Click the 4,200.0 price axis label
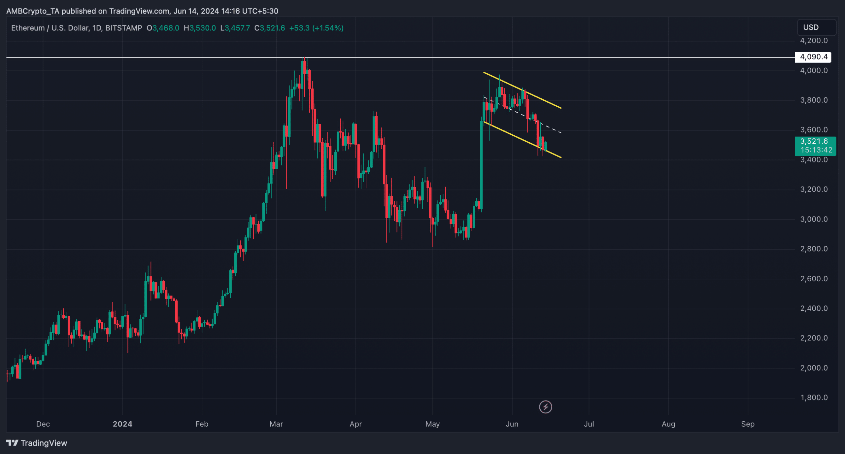 coord(814,41)
